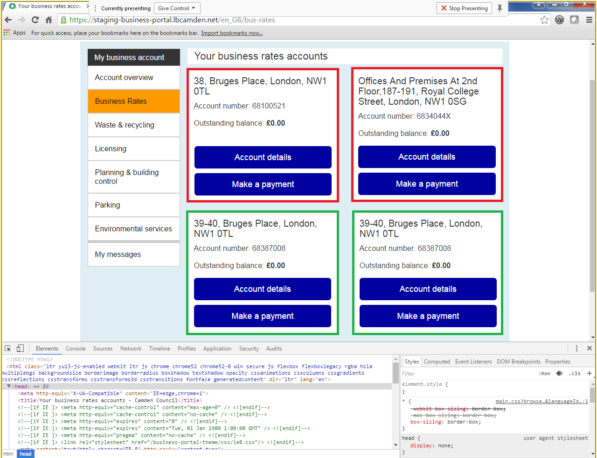Open the Event Listeners sidebar tab

click(473, 362)
